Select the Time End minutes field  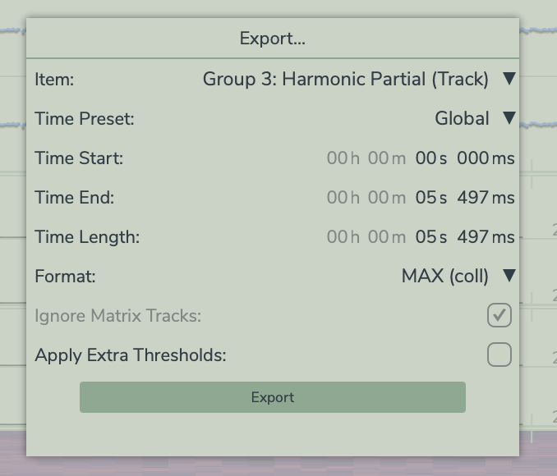(x=386, y=197)
